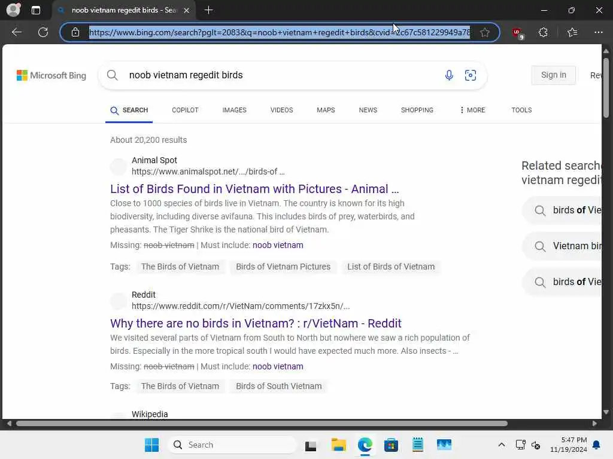
Task: Click the browser address bar URL
Action: coord(280,32)
